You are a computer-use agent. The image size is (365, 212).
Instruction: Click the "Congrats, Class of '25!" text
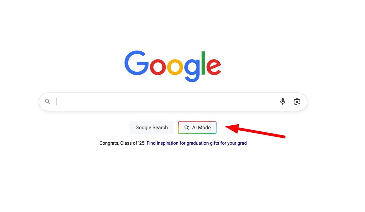[122, 143]
